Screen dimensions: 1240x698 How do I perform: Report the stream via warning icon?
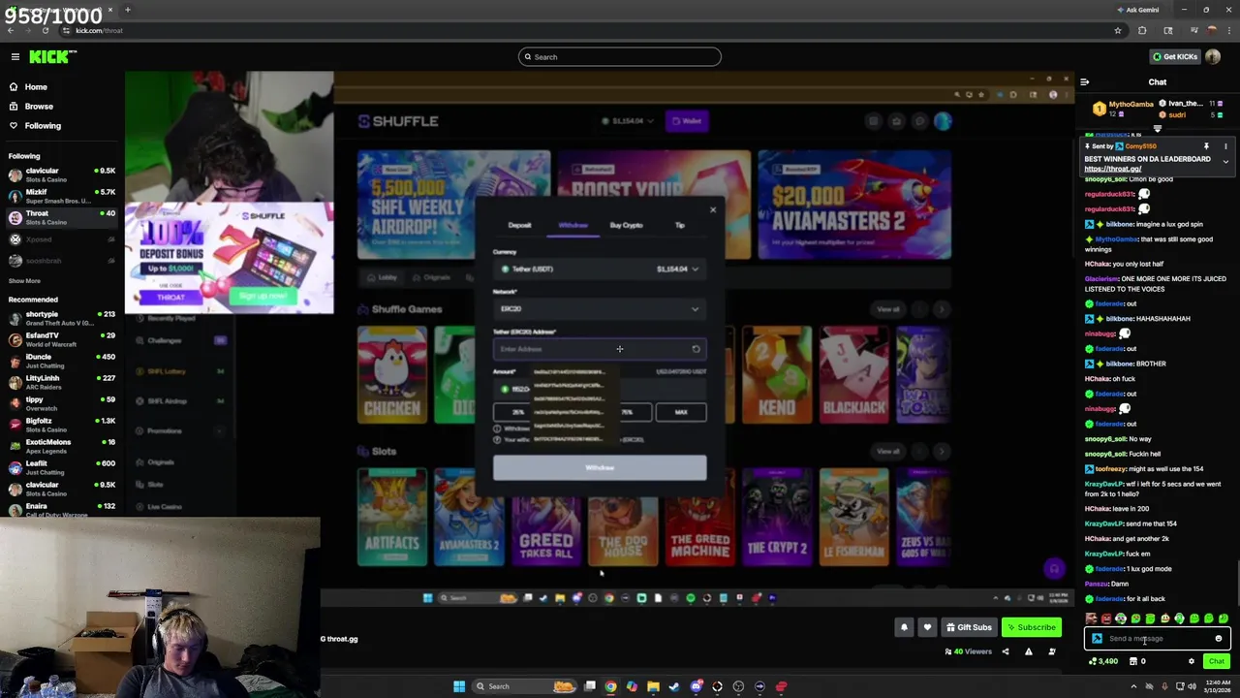tap(1029, 651)
